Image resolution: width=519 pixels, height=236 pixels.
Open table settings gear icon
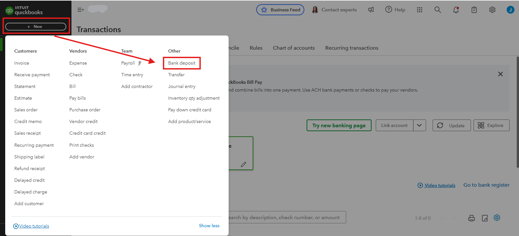(x=497, y=218)
